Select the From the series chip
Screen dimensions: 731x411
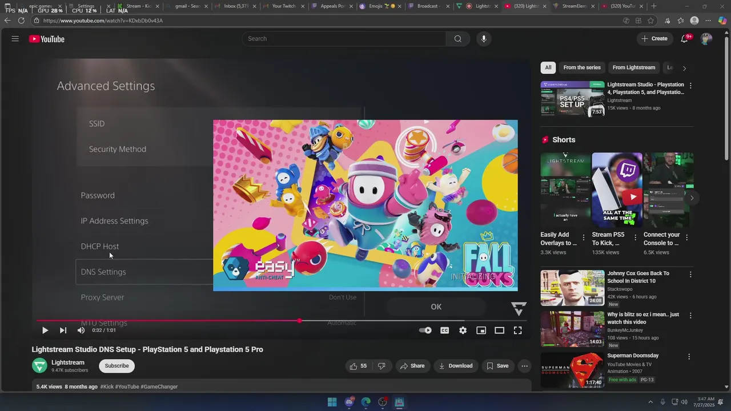582,67
